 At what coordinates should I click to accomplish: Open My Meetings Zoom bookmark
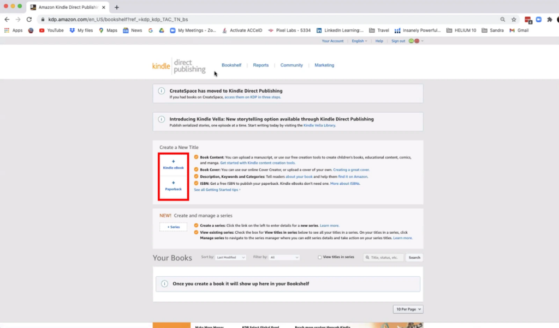(193, 30)
